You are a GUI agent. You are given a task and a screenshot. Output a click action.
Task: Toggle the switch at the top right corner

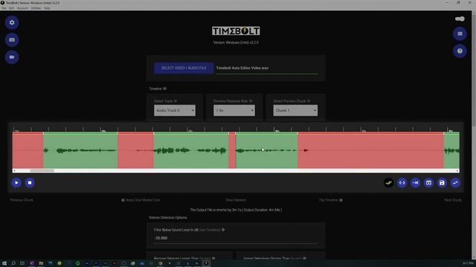tap(460, 19)
